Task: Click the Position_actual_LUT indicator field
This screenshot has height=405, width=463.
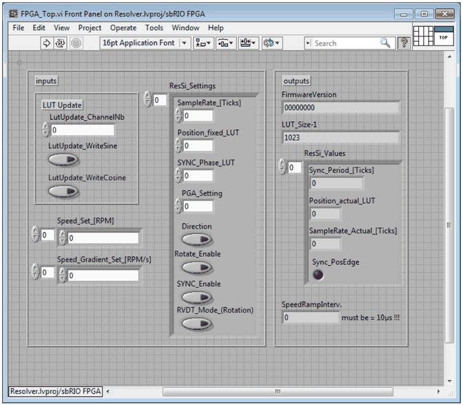Action: [x=325, y=214]
